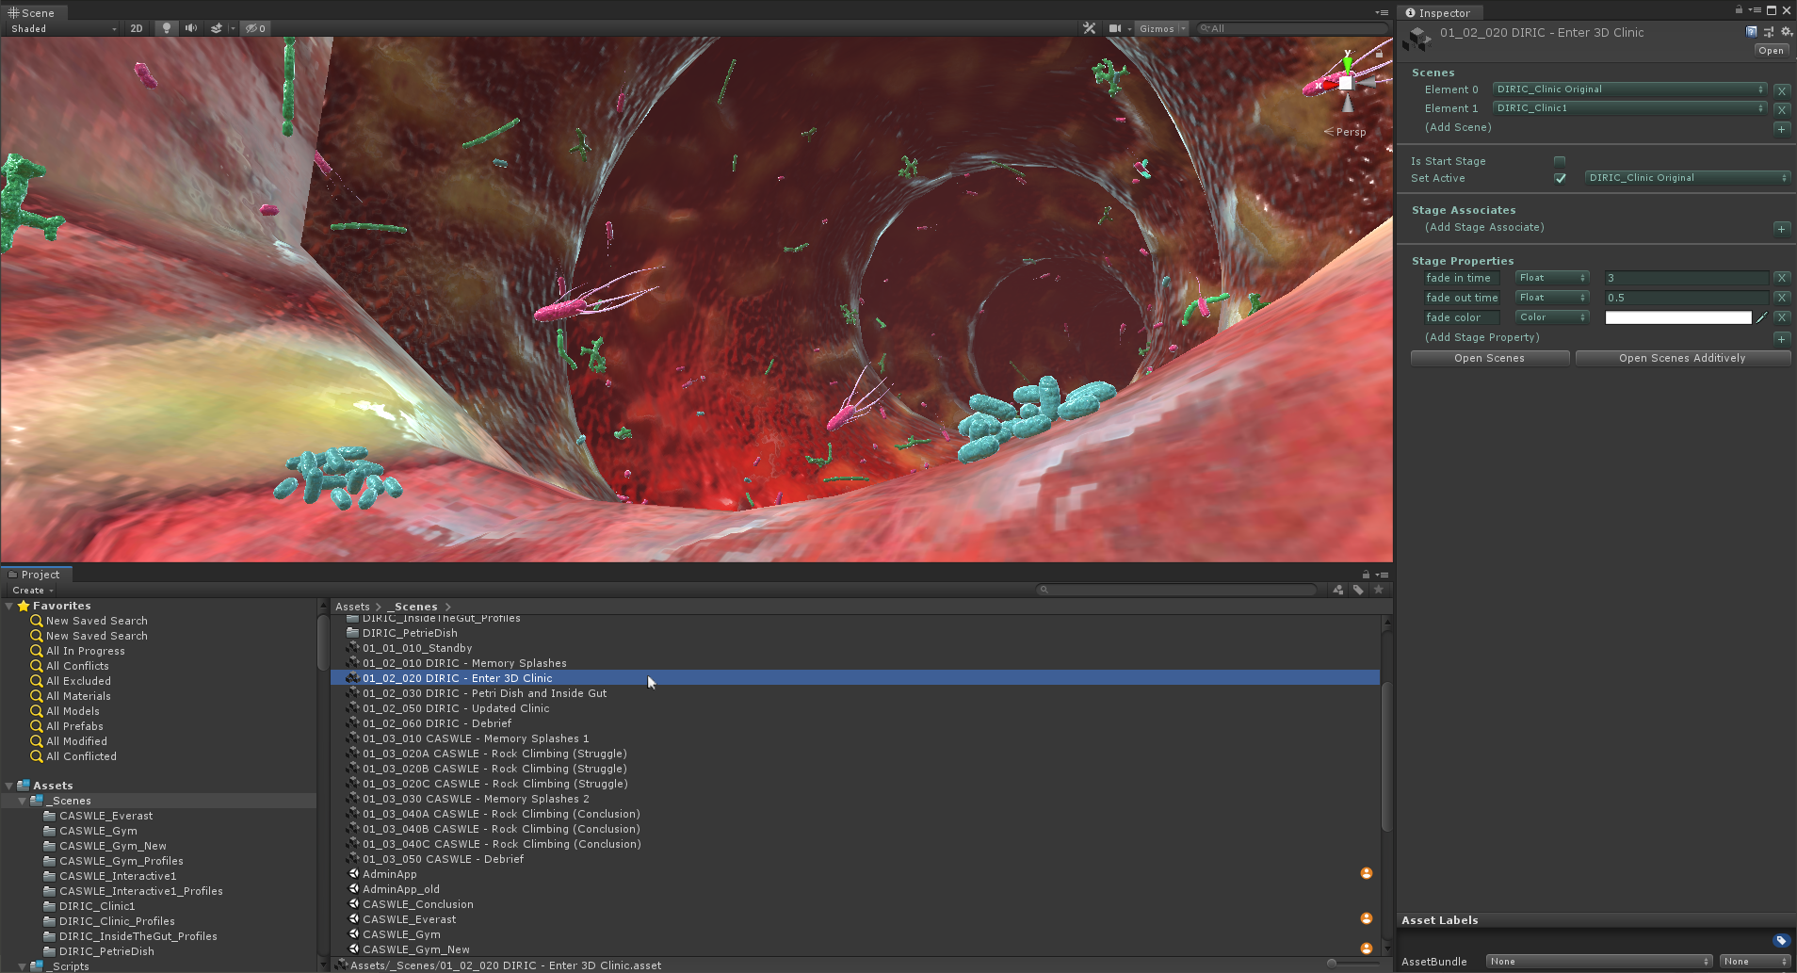The height and width of the screenshot is (973, 1797).
Task: Open the Scene tools wrench icon
Action: point(1090,28)
